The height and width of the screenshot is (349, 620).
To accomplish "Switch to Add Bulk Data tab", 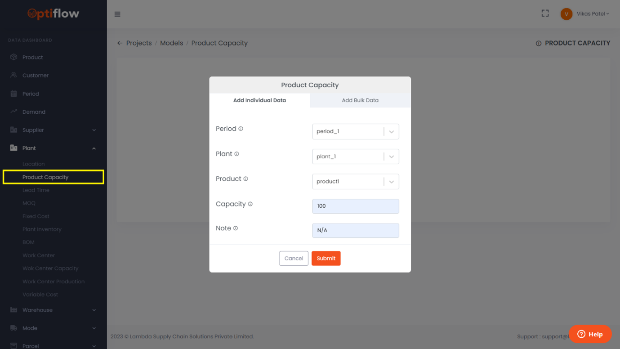I will click(x=360, y=100).
